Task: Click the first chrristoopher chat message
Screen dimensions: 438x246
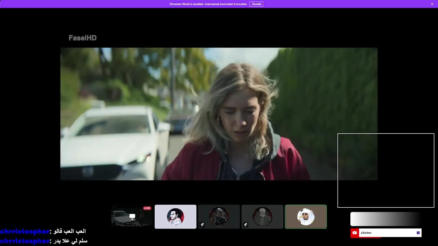Action: (43, 231)
